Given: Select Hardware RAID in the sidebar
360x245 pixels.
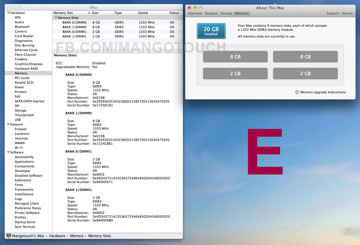Looking at the screenshot, I should 26,69.
